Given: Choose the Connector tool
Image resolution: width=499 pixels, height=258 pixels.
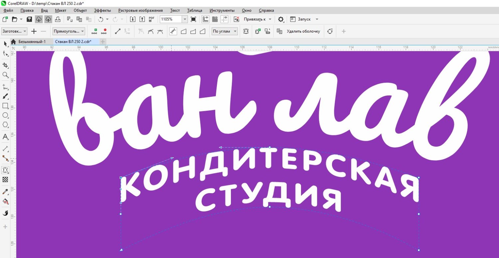Looking at the screenshot, I should point(5,158).
